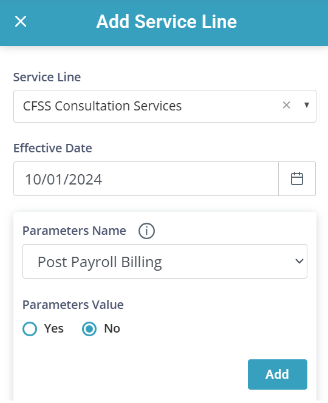Click the Parameters Value label
The image size is (328, 403).
(73, 305)
